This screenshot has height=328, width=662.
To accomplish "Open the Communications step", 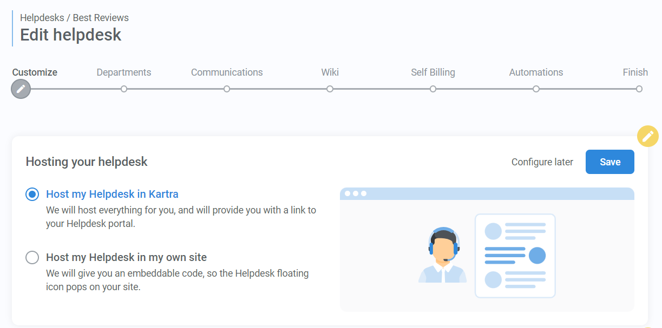I will (227, 72).
